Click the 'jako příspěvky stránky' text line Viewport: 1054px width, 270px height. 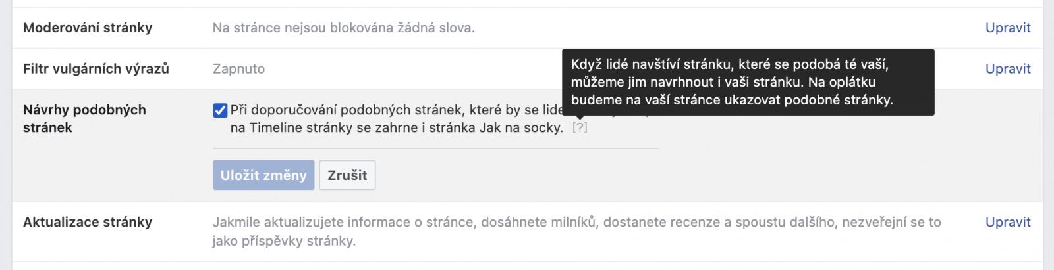283,241
